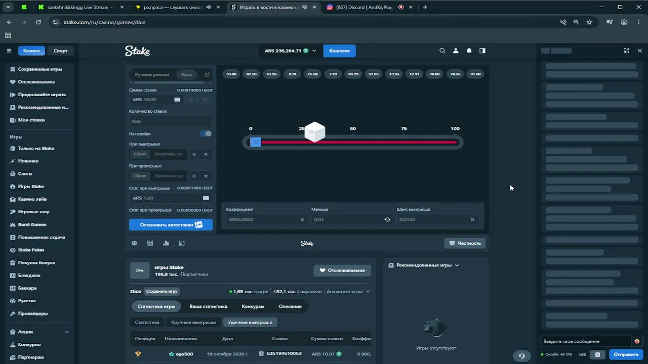
Task: Click the blue dice slider handle
Action: coord(256,142)
